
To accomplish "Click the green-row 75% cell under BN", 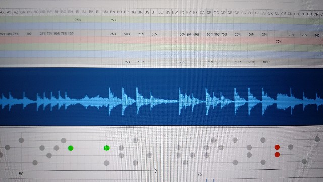I will (113, 20).
